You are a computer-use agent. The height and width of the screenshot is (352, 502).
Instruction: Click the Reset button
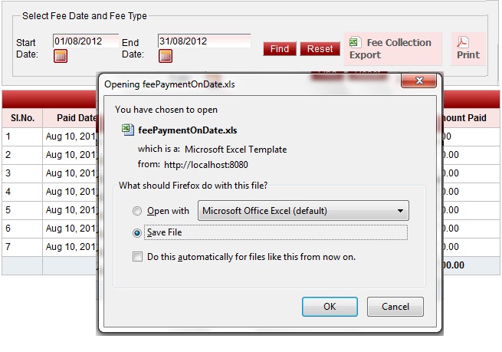[320, 49]
